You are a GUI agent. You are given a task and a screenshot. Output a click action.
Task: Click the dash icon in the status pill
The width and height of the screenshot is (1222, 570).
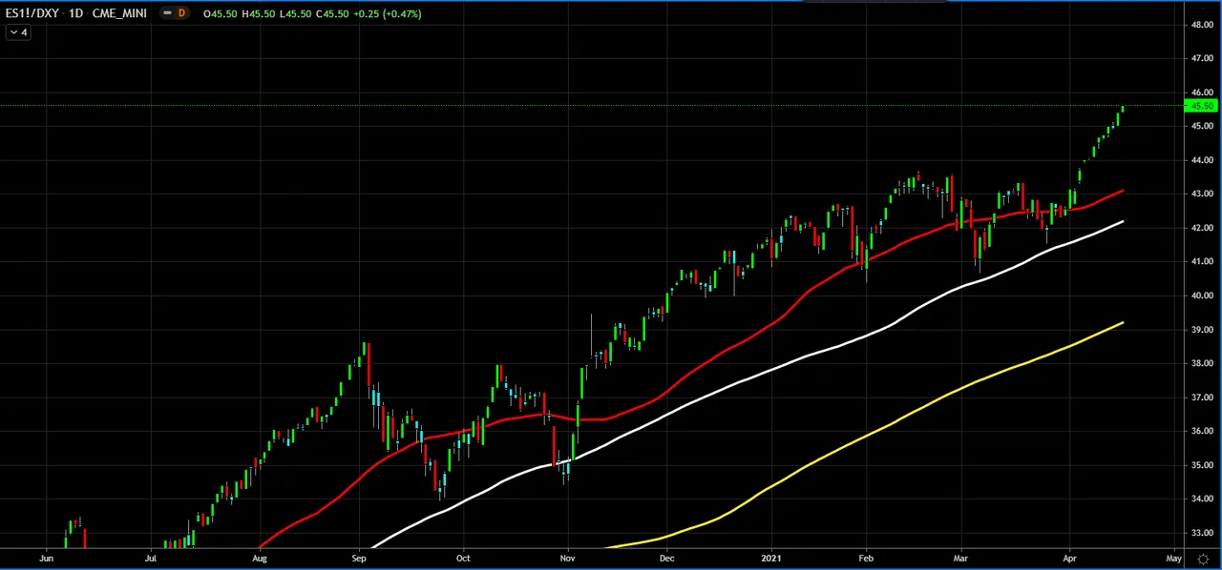coord(167,13)
